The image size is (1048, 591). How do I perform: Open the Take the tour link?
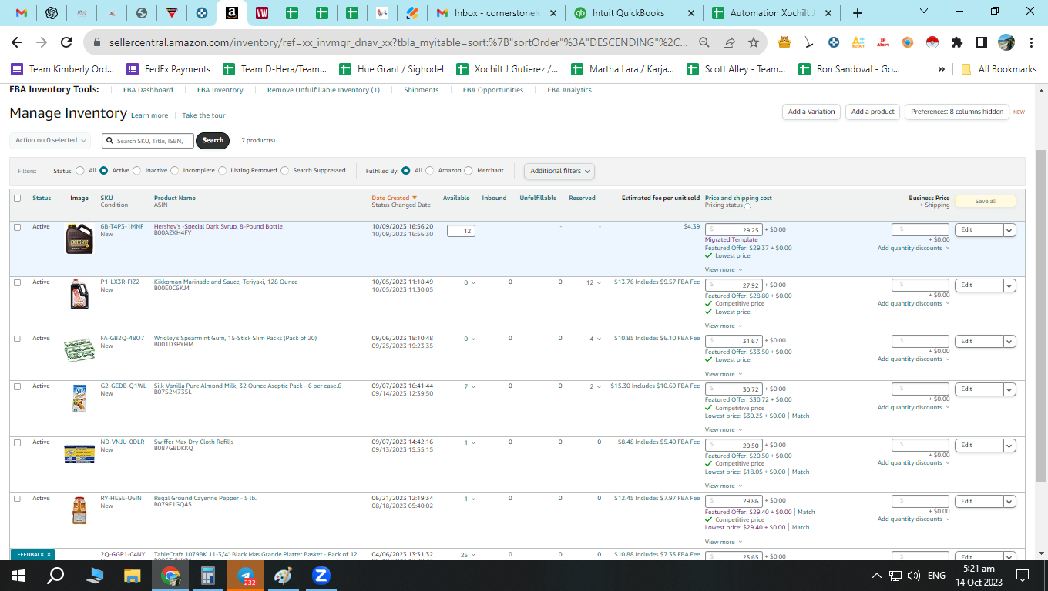[203, 115]
